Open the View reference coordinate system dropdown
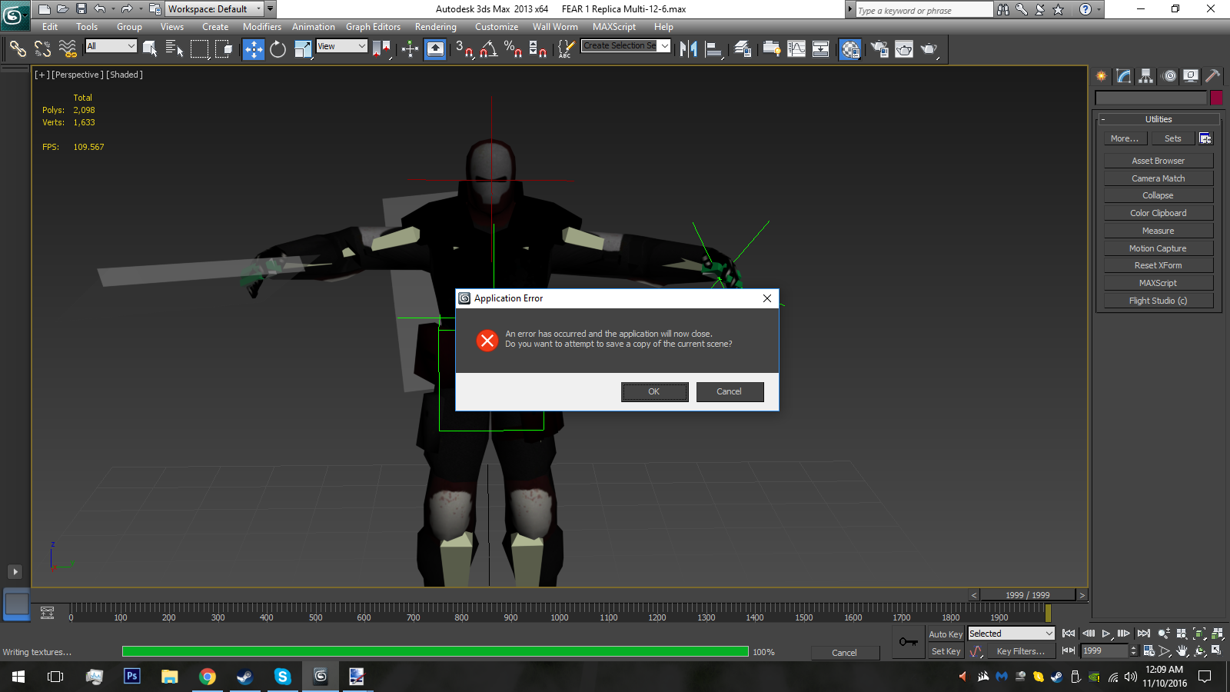The image size is (1230, 692). pos(341,46)
